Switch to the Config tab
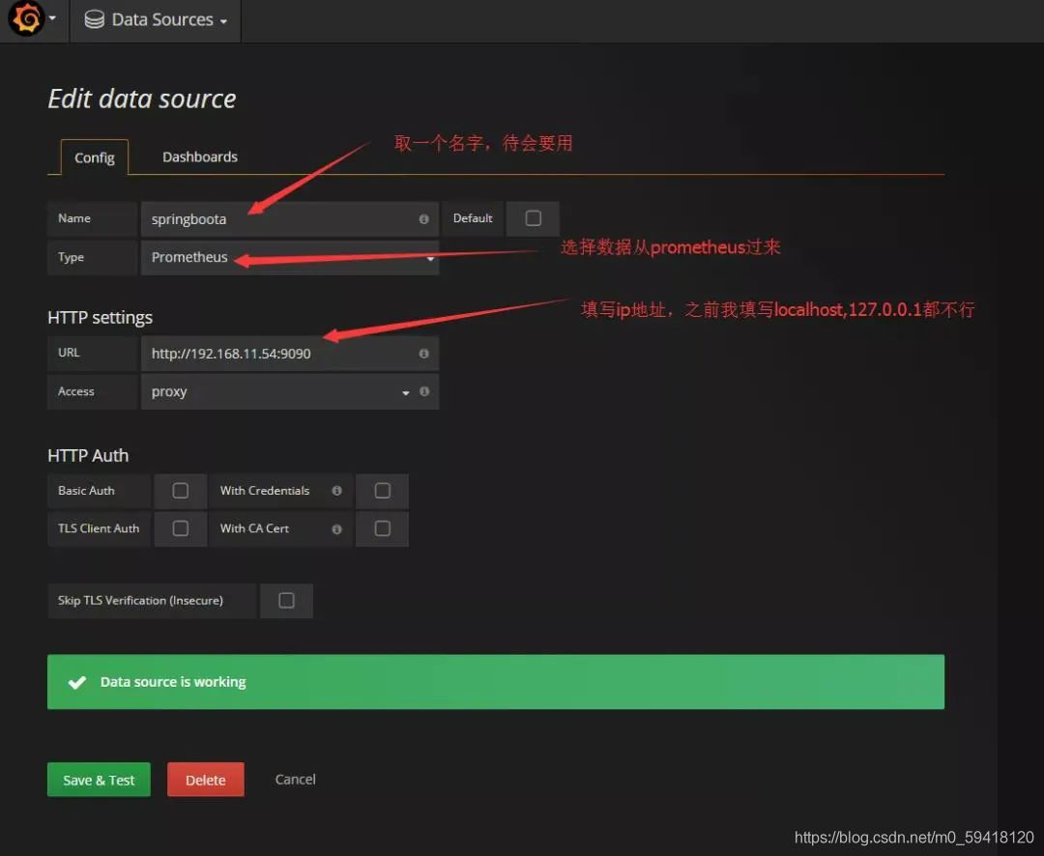The image size is (1044, 856). click(95, 157)
